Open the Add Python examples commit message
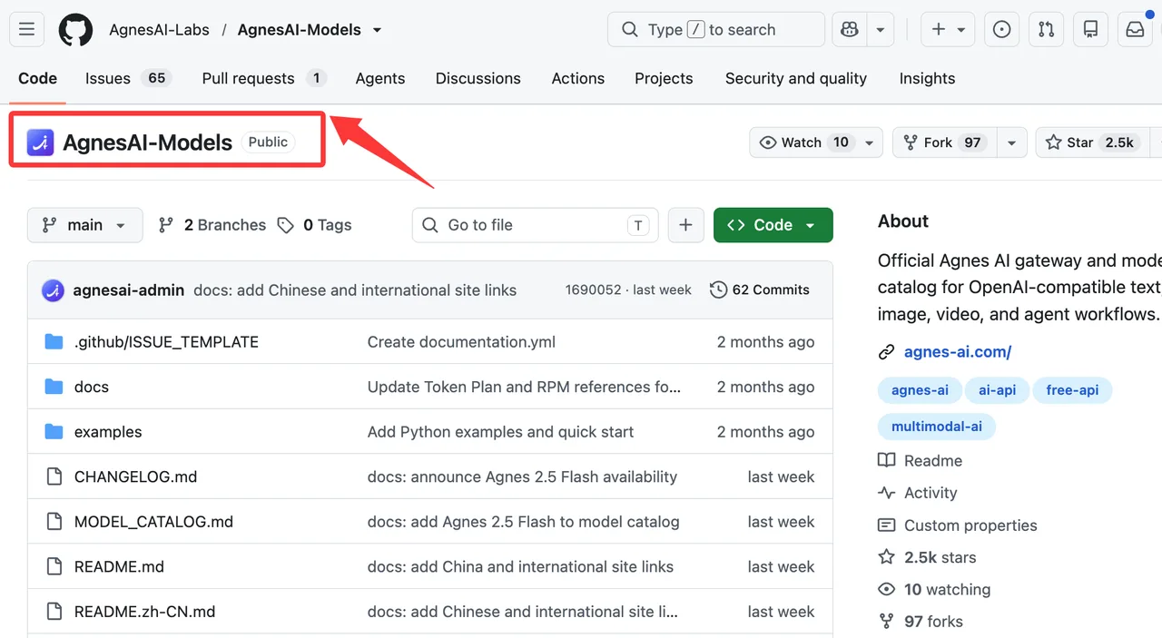This screenshot has width=1162, height=638. point(500,432)
